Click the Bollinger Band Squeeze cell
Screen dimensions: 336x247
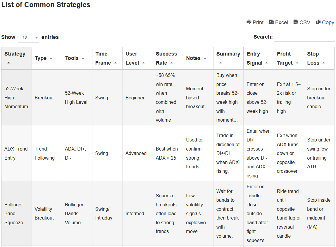[14, 213]
